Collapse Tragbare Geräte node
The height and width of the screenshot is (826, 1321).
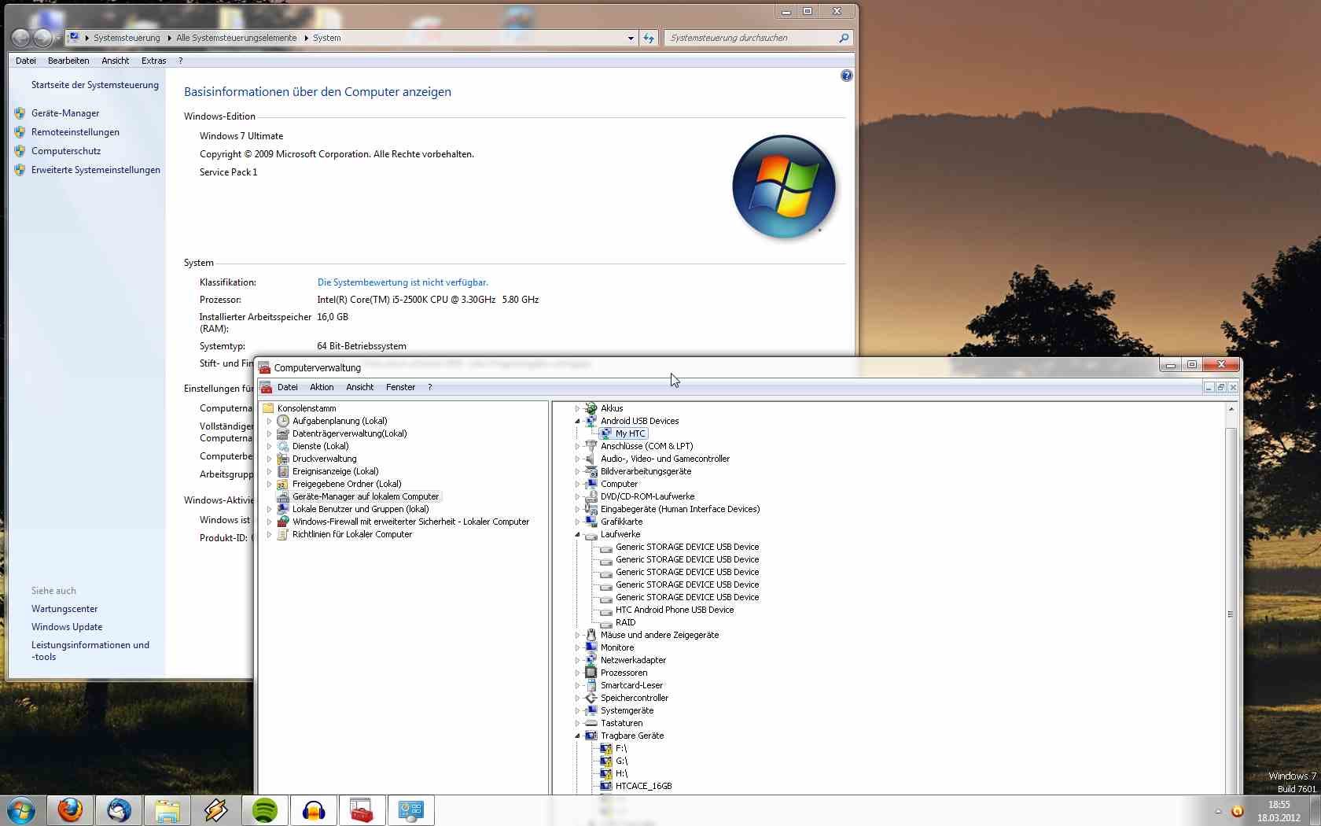pyautogui.click(x=577, y=736)
